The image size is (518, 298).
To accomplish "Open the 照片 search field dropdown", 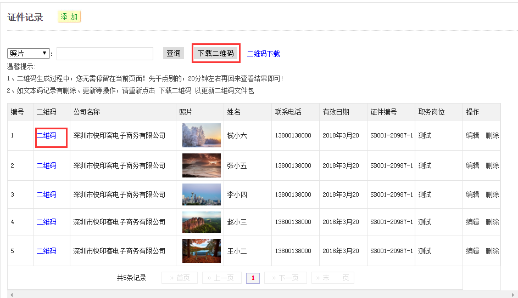I will pos(28,53).
